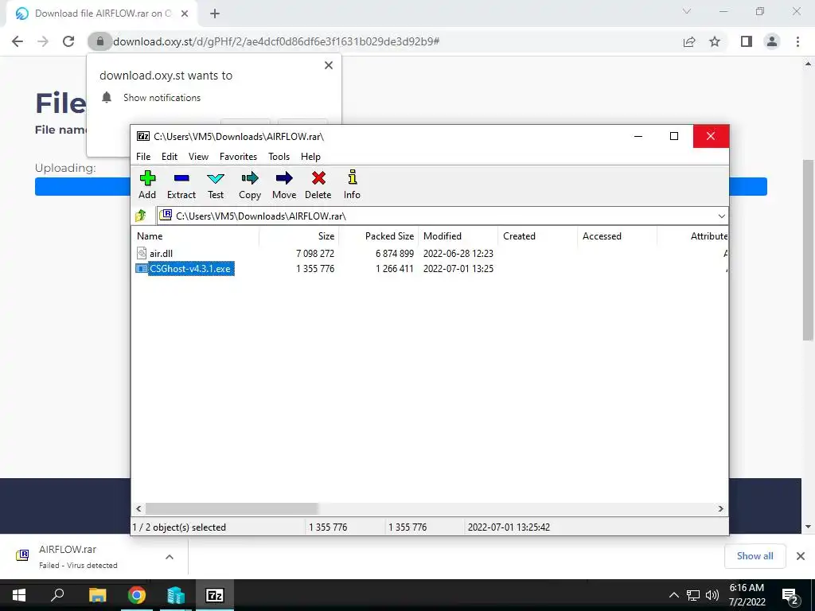Open the Chrome profile avatar

[772, 41]
